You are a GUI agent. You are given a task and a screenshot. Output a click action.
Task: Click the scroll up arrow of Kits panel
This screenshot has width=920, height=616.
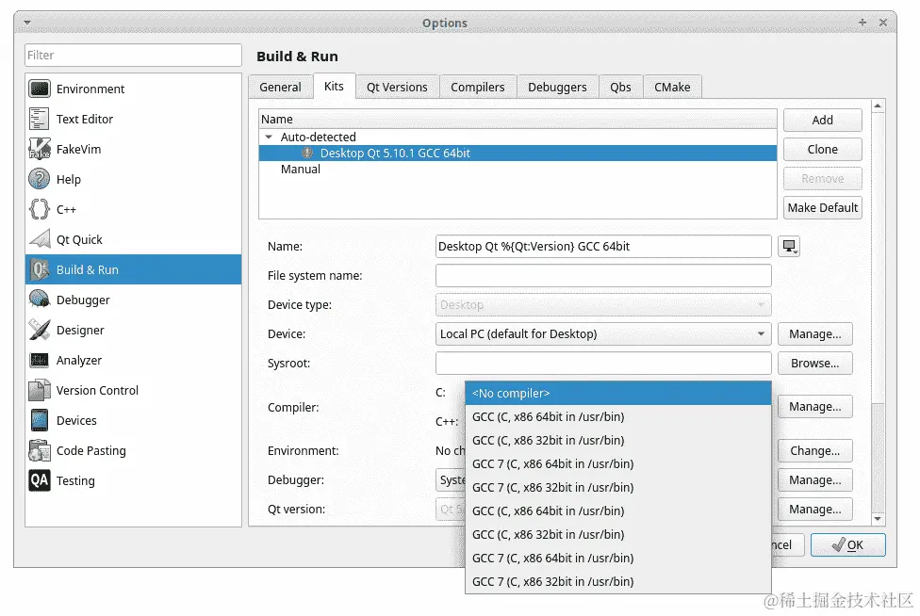[x=878, y=106]
